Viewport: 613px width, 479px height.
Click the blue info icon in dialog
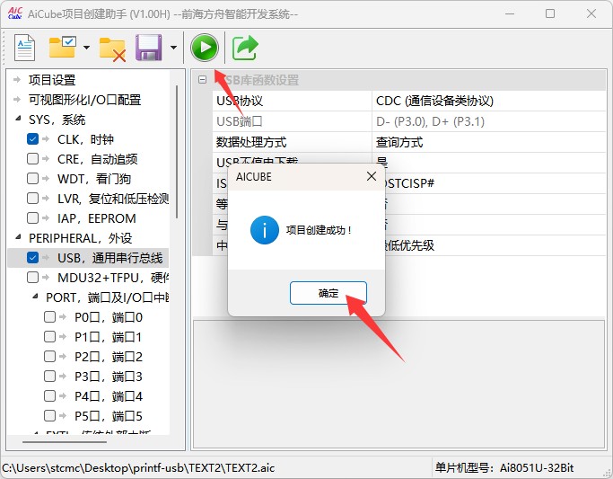pyautogui.click(x=264, y=230)
